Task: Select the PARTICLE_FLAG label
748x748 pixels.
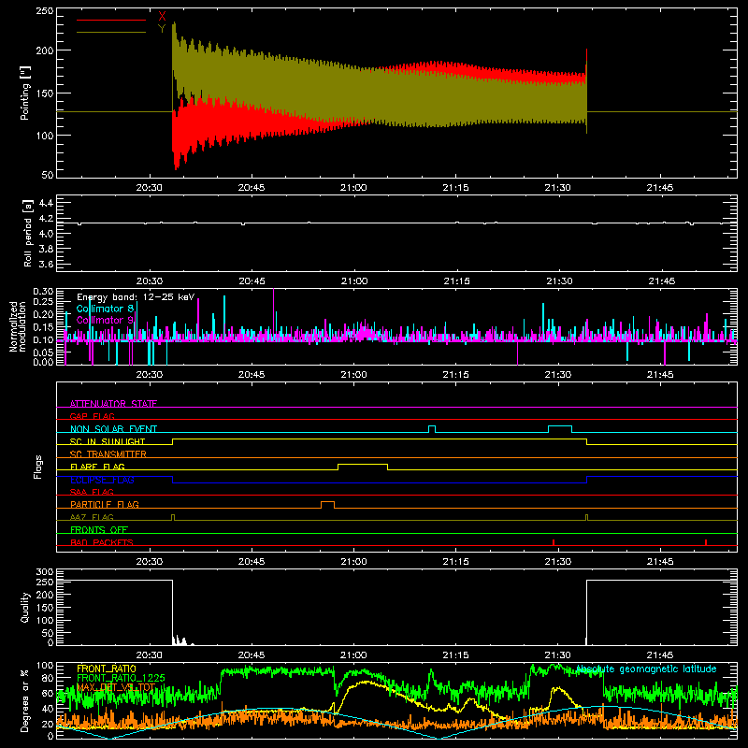Action: (105, 504)
